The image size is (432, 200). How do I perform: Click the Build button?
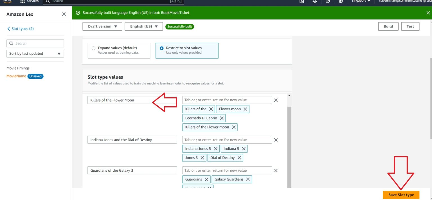pos(388,26)
